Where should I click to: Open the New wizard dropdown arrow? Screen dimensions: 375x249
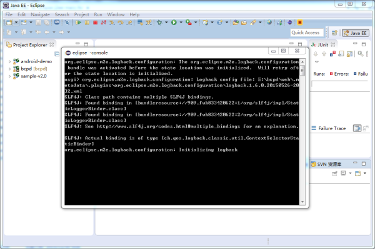coord(16,23)
